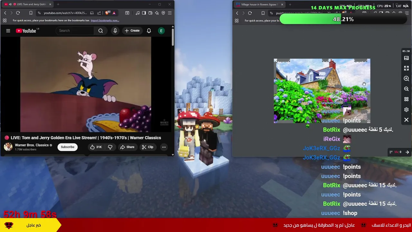Close the Village house Jigsaw tab
The image size is (412, 232).
282,5
